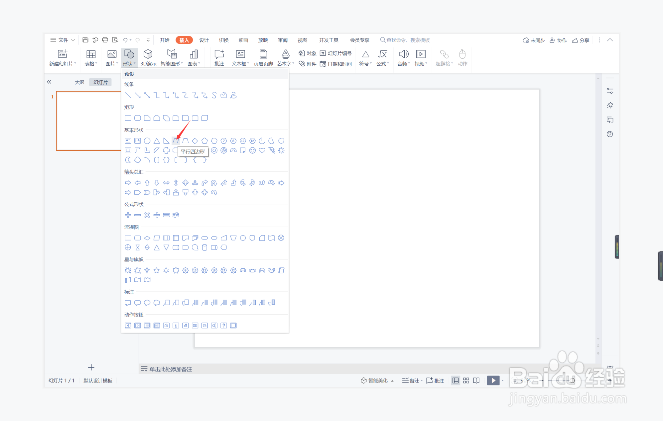Insert 附件 attachment from ribbon
Screen dimensions: 663x421
coord(307,64)
